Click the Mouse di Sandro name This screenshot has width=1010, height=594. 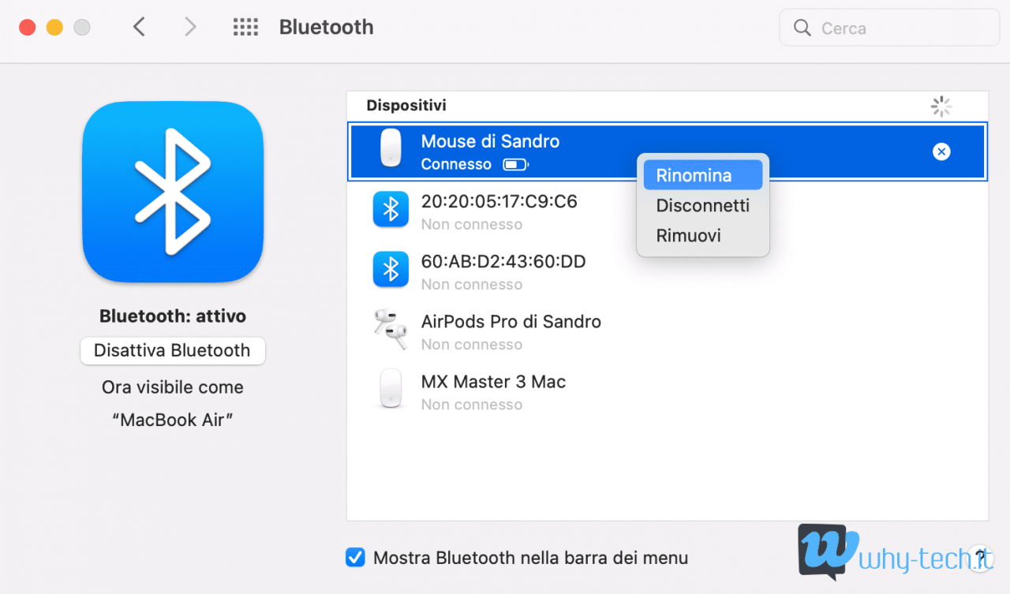pyautogui.click(x=490, y=141)
